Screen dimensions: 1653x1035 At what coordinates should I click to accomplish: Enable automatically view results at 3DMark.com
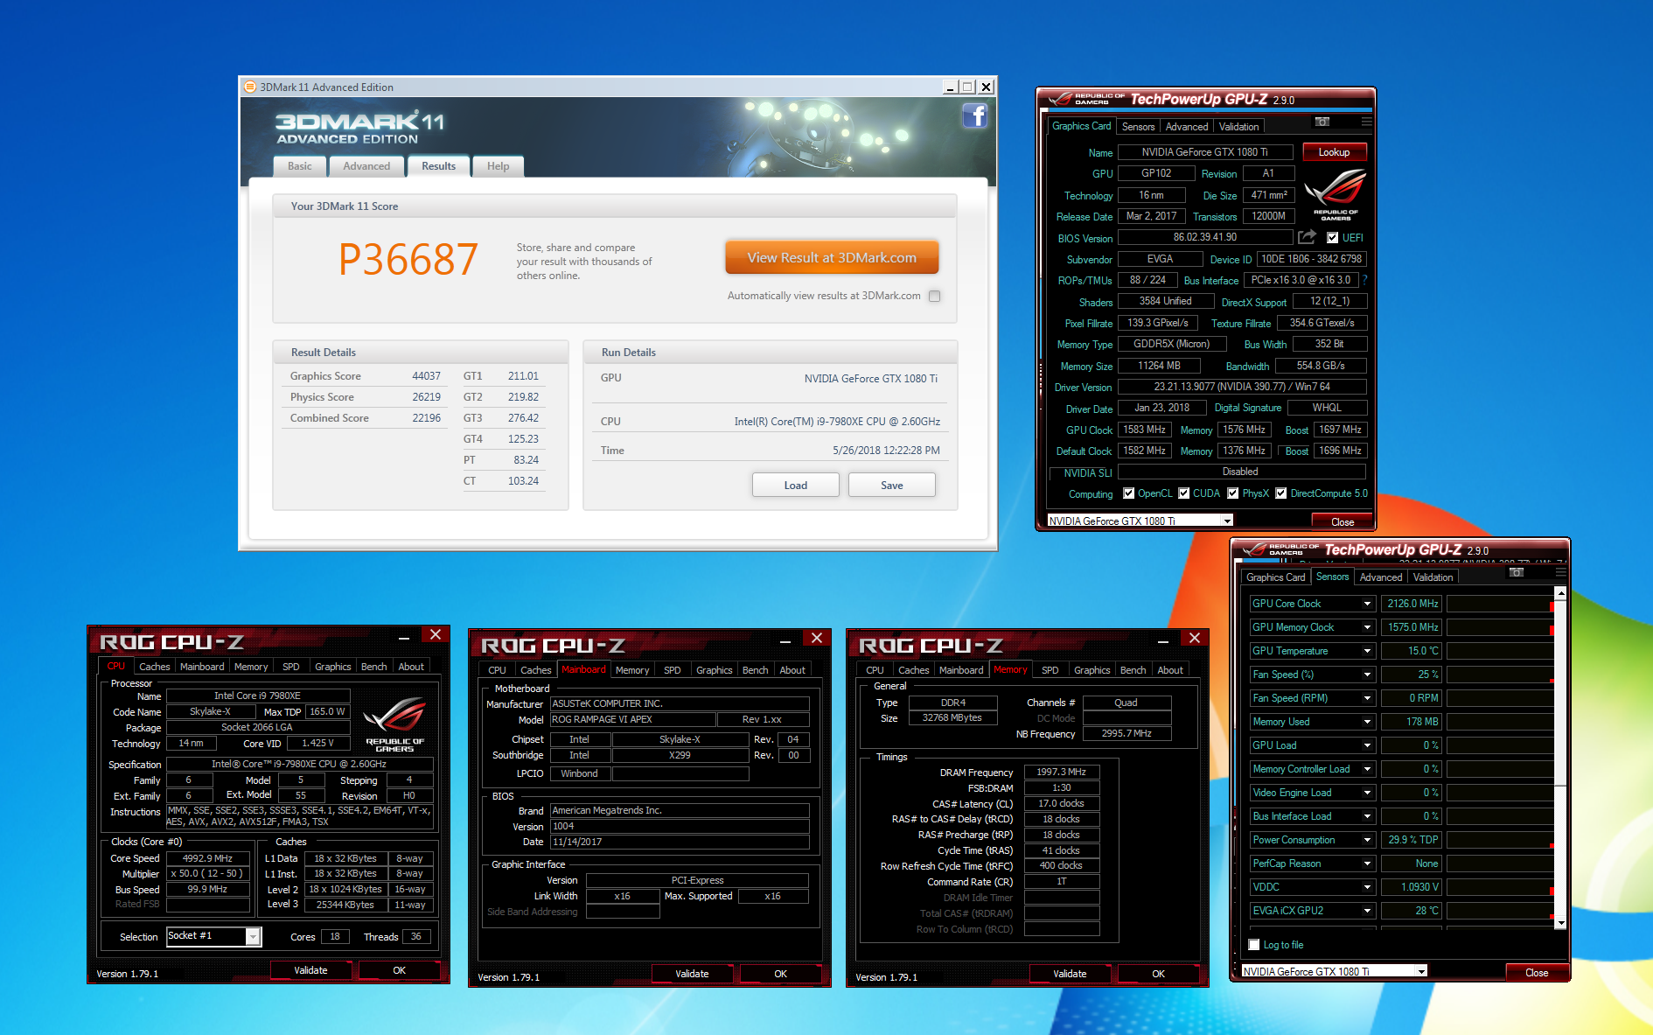click(x=934, y=296)
